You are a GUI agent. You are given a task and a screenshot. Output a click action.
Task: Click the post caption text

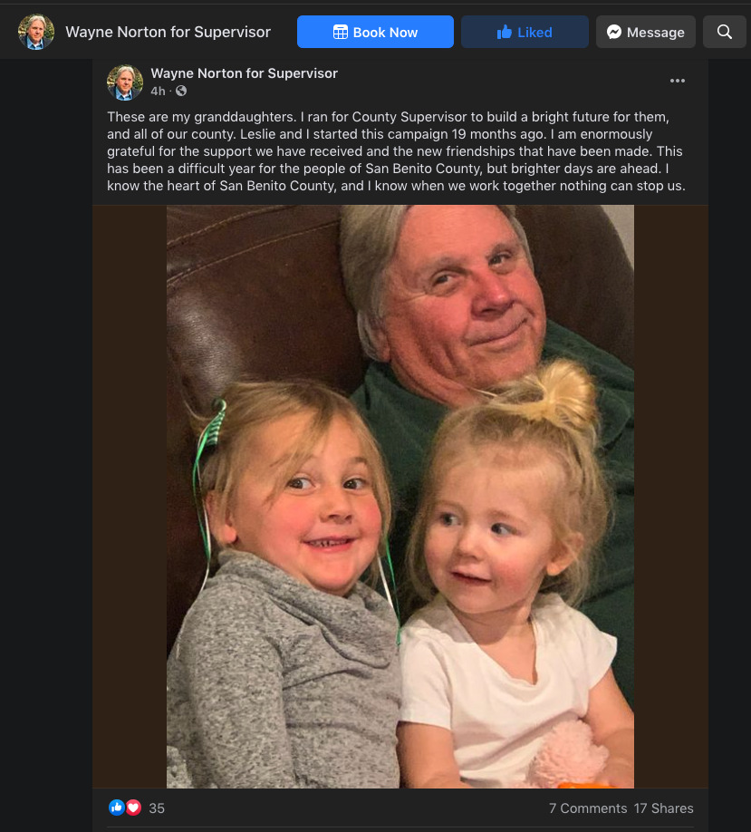[x=396, y=151]
